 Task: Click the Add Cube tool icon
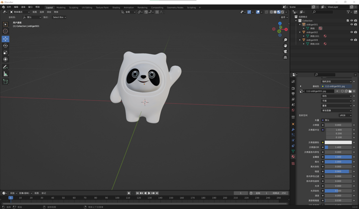tap(5, 81)
